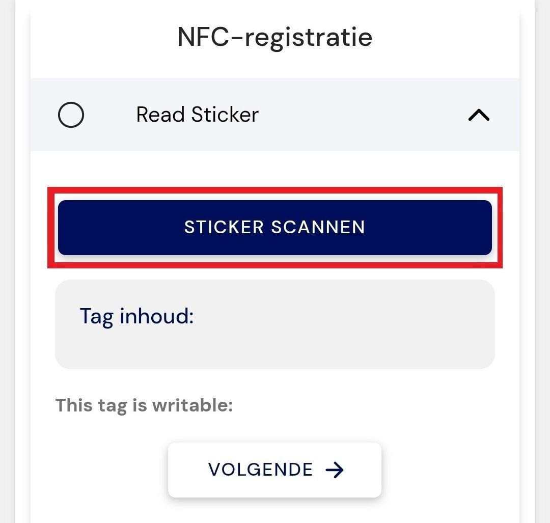The width and height of the screenshot is (550, 523).
Task: Click inside the Tag inhoud box
Action: tap(274, 324)
